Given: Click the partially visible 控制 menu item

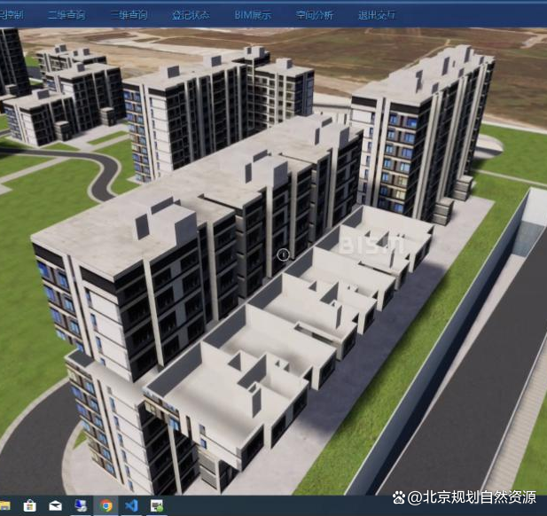Looking at the screenshot, I should [12, 15].
